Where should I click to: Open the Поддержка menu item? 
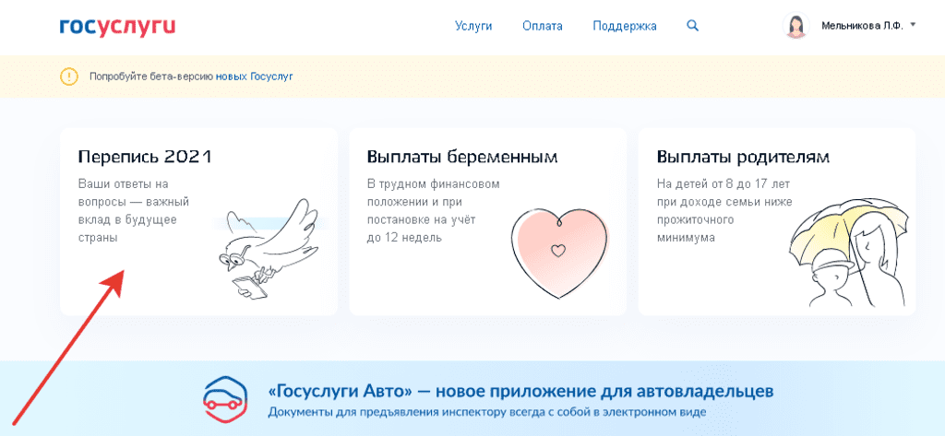pos(625,26)
